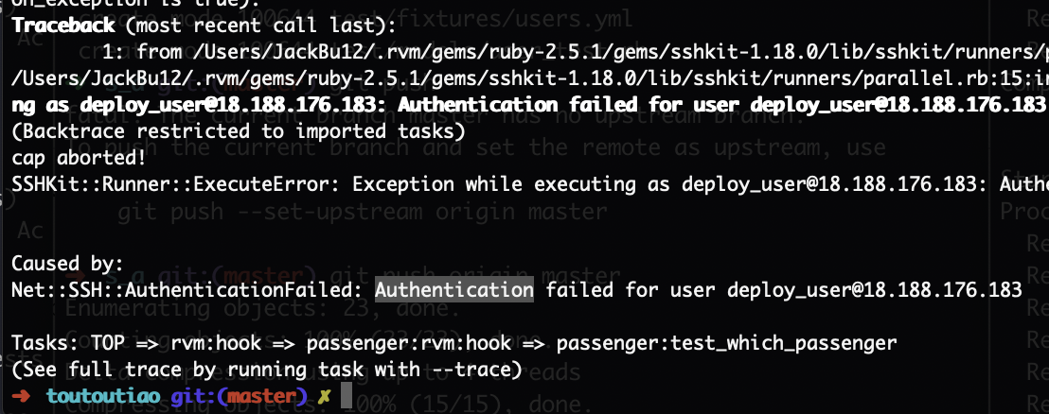This screenshot has height=414, width=1049.
Task: Click deploy_user@18.188.176.183 in the Net::SSH line
Action: click(875, 290)
